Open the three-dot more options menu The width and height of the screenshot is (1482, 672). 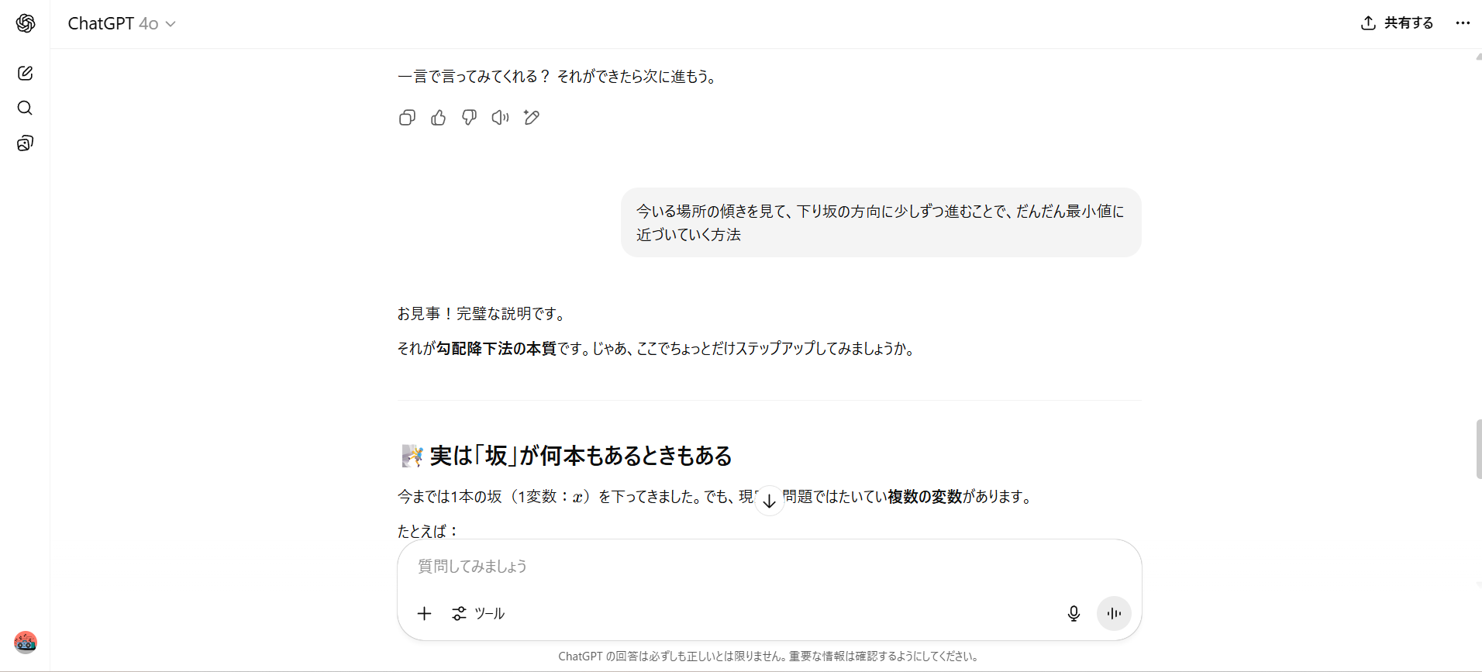click(x=1462, y=23)
